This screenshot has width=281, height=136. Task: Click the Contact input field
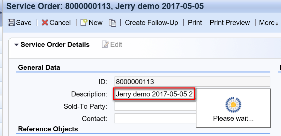(155, 118)
